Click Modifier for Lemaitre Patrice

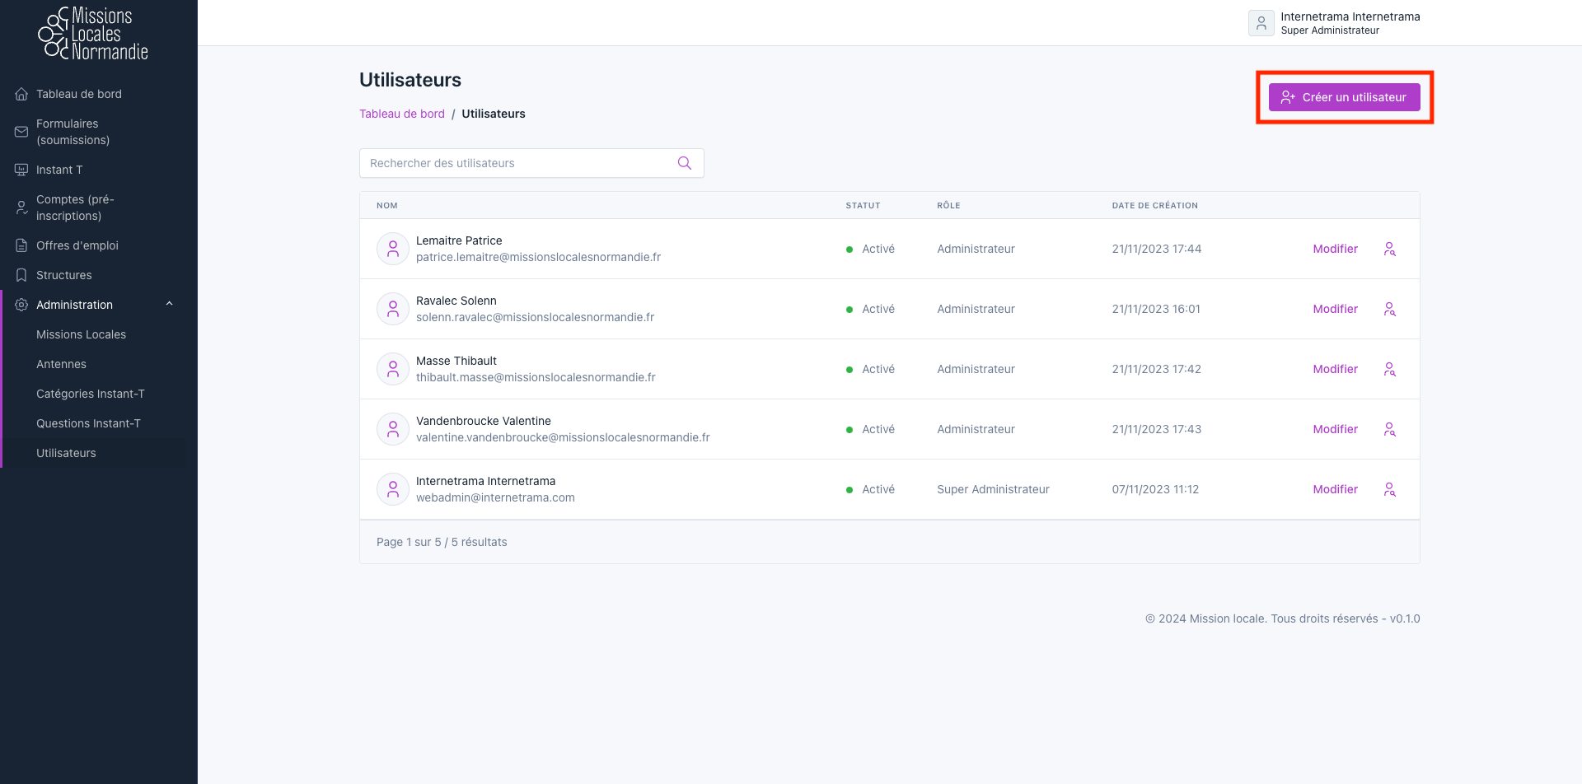(1335, 249)
